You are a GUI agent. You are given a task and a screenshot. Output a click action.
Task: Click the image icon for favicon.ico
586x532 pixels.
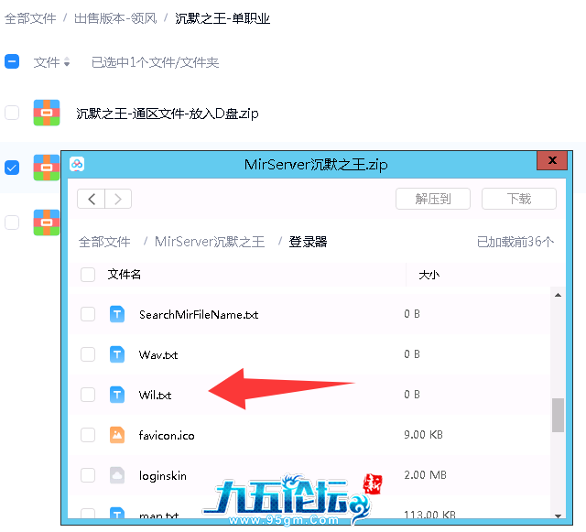(117, 435)
